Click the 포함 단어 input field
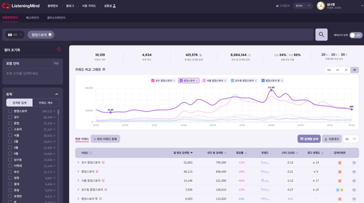Screen dimensions: 364x203 (32, 73)
